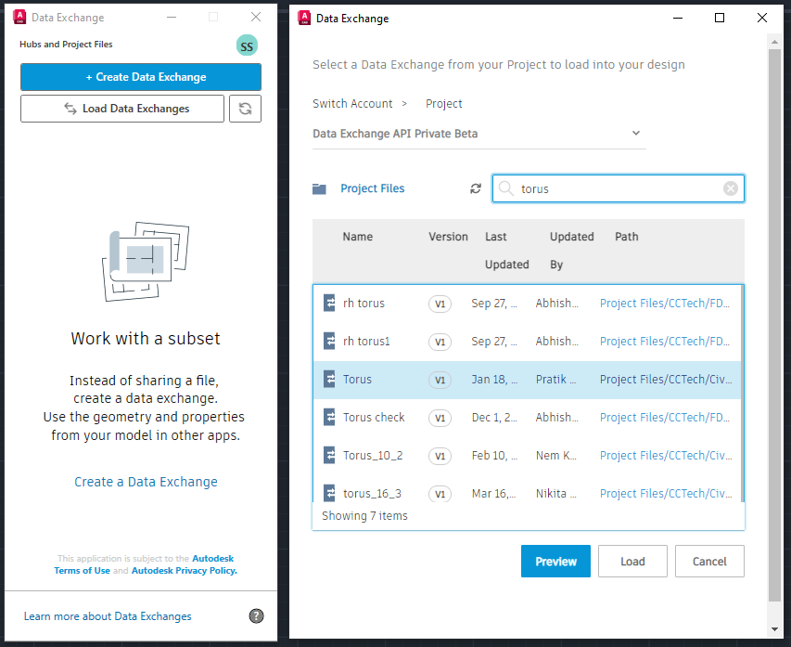Click the V1 version badge of Torus
This screenshot has height=647, width=791.
[440, 380]
